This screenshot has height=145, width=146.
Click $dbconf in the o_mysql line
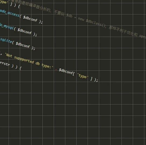tap(24, 31)
